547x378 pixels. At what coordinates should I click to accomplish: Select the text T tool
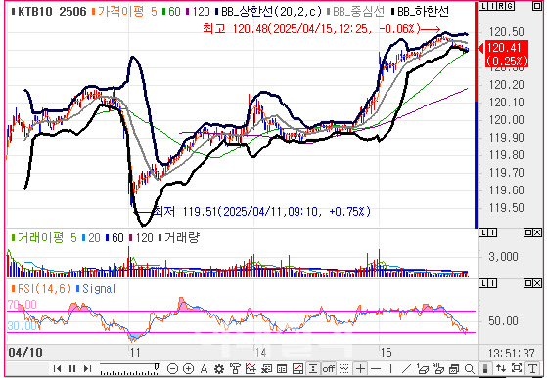tap(532, 368)
